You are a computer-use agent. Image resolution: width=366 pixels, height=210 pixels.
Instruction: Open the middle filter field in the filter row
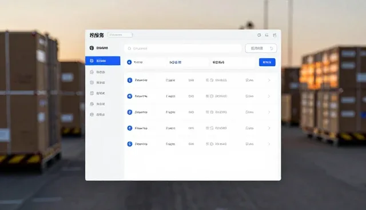coord(188,62)
